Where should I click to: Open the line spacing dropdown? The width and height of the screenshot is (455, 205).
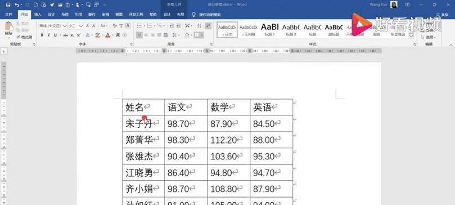point(175,35)
